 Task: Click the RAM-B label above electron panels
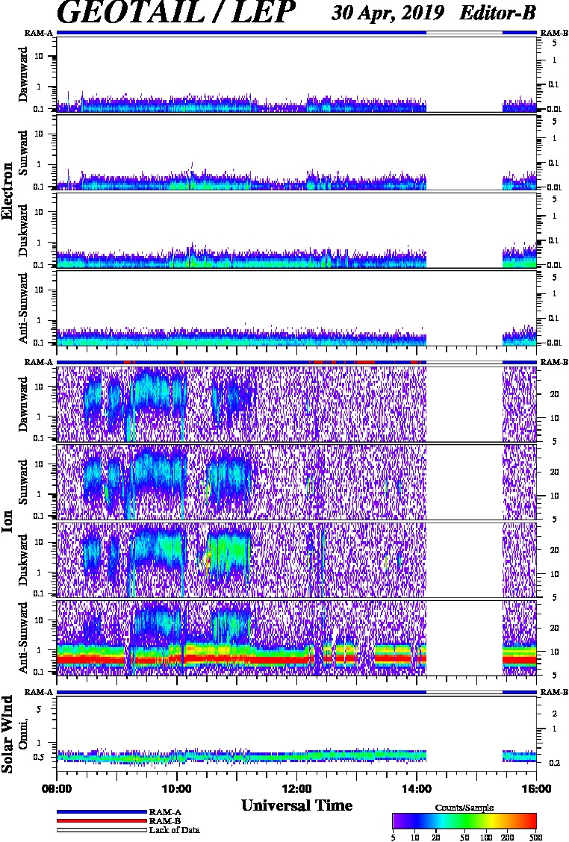(554, 33)
